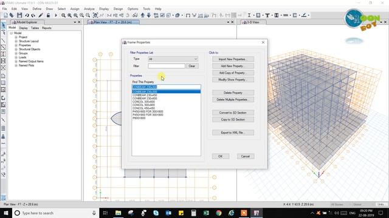The width and height of the screenshot is (389, 218).
Task: Click the New Model toolbar icon
Action: 5,15
